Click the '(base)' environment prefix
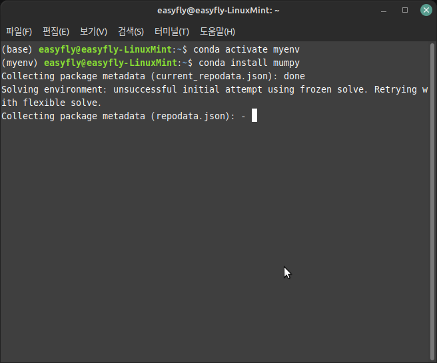Image resolution: width=437 pixels, height=363 pixels. coord(17,49)
